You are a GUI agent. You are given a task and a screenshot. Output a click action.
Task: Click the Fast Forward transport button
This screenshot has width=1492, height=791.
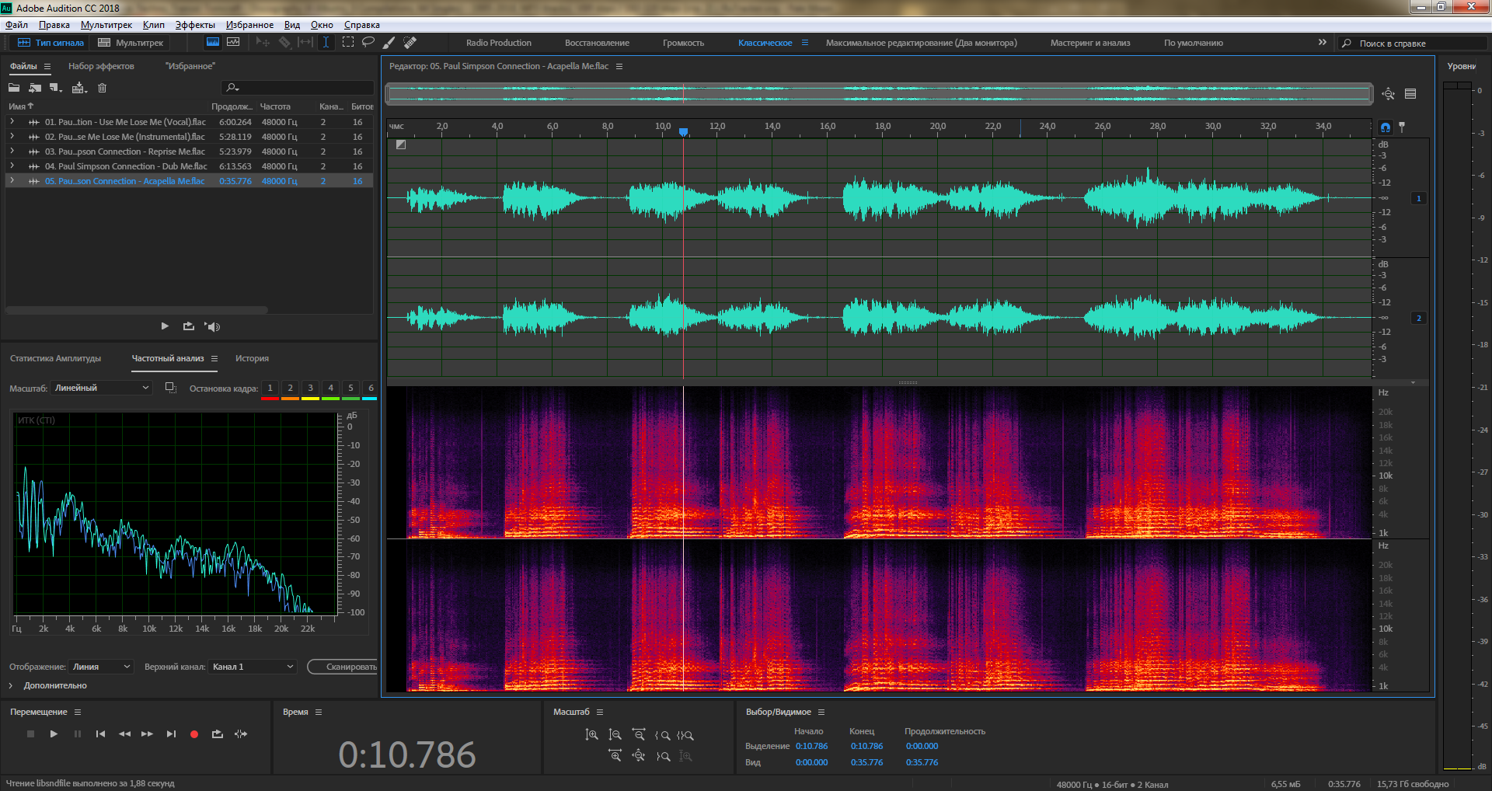(147, 734)
